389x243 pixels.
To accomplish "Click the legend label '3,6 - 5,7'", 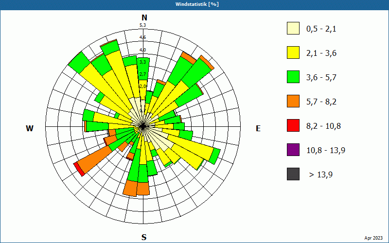I will pos(321,78).
